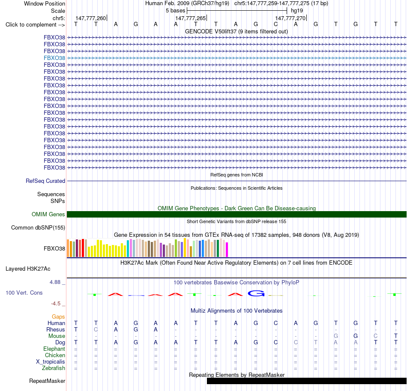Open the OMIM Gene Phenotypes track title
This screenshot has width=407, height=391.
236,208
